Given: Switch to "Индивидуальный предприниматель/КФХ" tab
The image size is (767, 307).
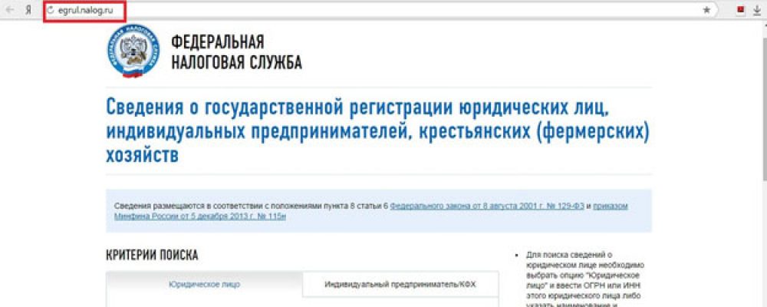Looking at the screenshot, I should point(400,285).
